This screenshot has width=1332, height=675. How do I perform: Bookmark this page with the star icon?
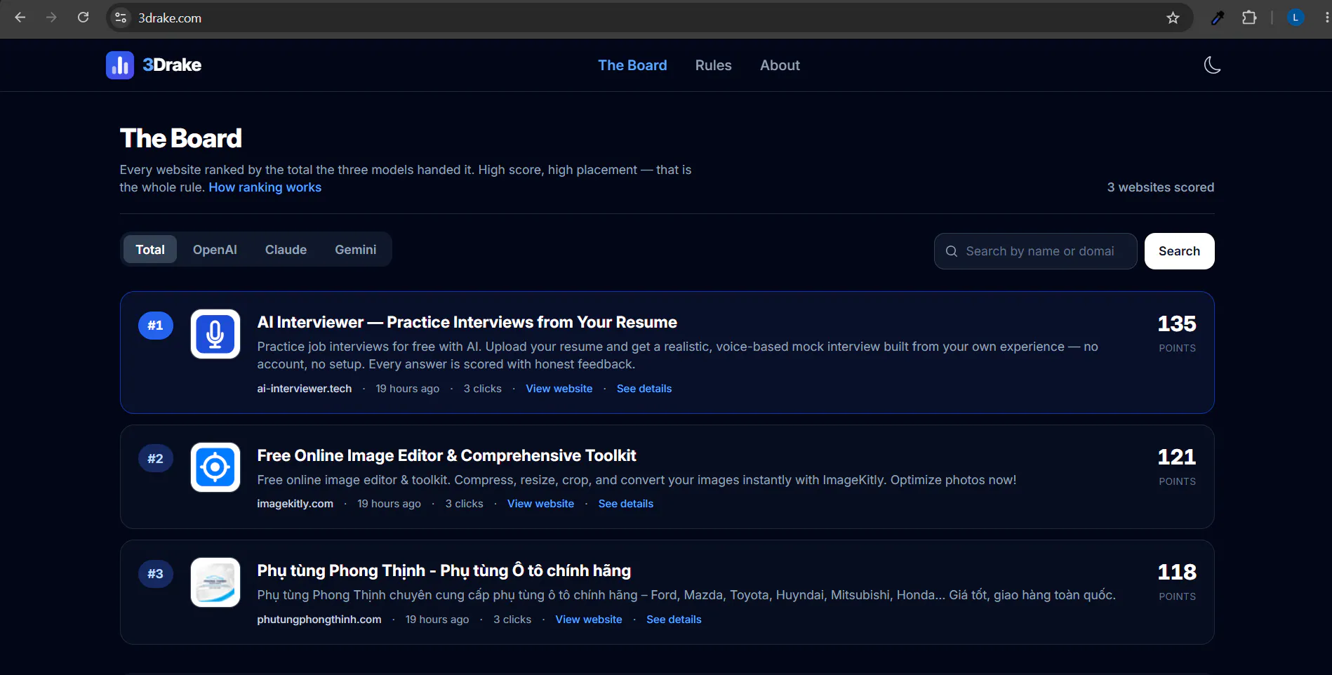[1173, 18]
